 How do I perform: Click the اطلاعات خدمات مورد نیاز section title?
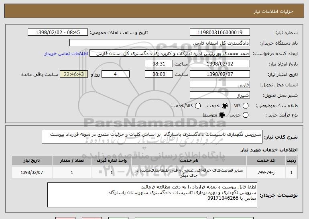point(269,150)
